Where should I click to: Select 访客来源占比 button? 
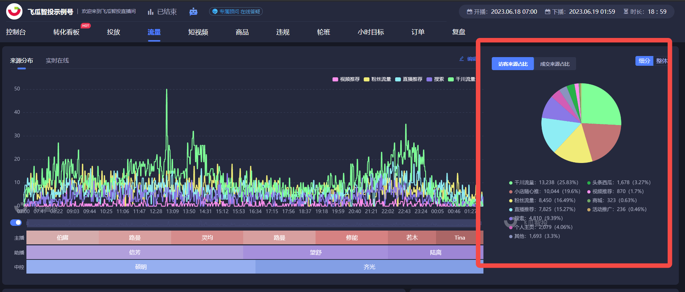513,64
